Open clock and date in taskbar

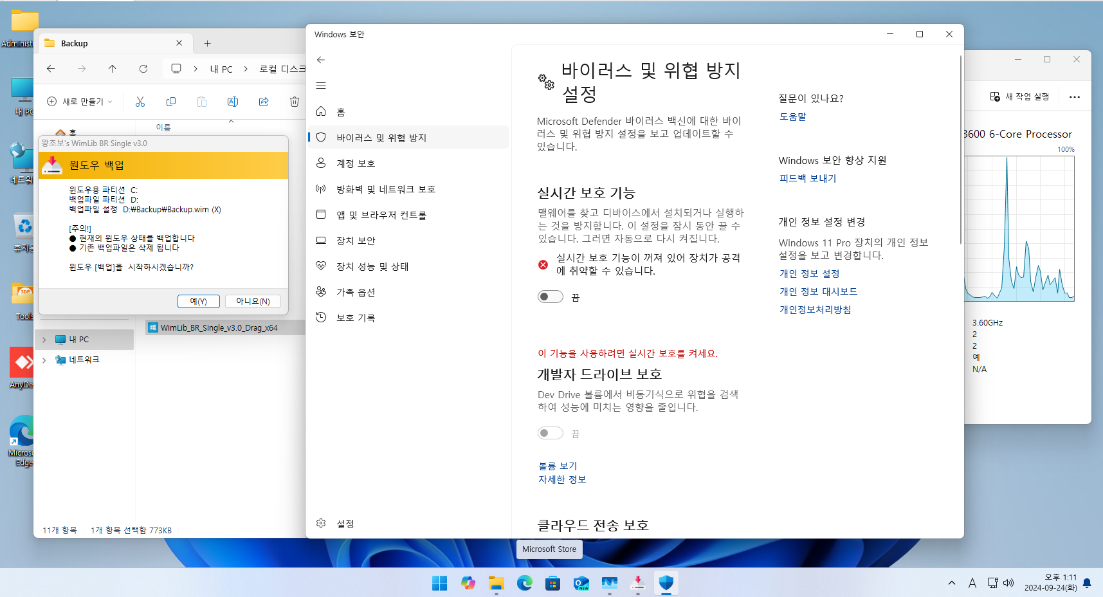(1051, 583)
